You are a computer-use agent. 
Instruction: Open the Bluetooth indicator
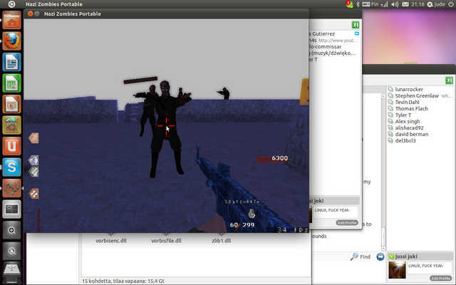pyautogui.click(x=358, y=4)
